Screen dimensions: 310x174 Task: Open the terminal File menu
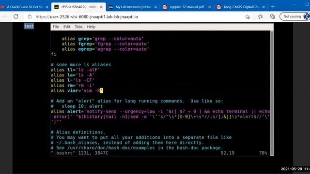(56, 27)
